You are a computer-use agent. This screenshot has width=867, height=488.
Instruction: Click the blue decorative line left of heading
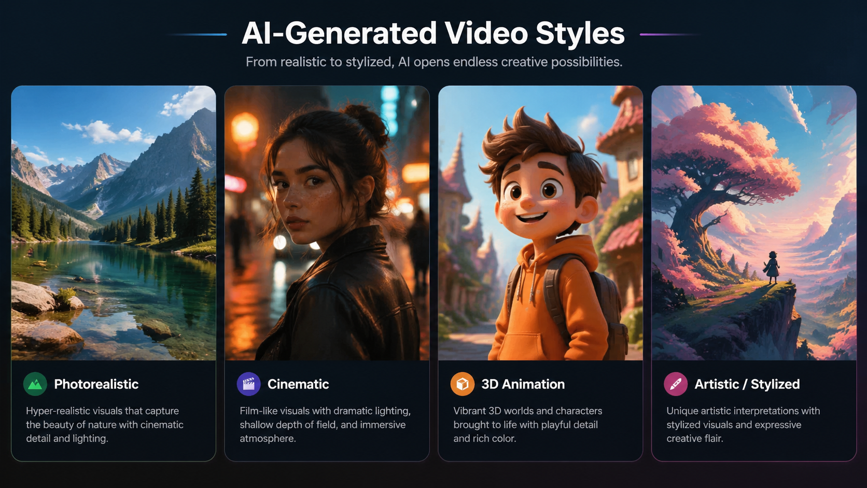coord(197,34)
